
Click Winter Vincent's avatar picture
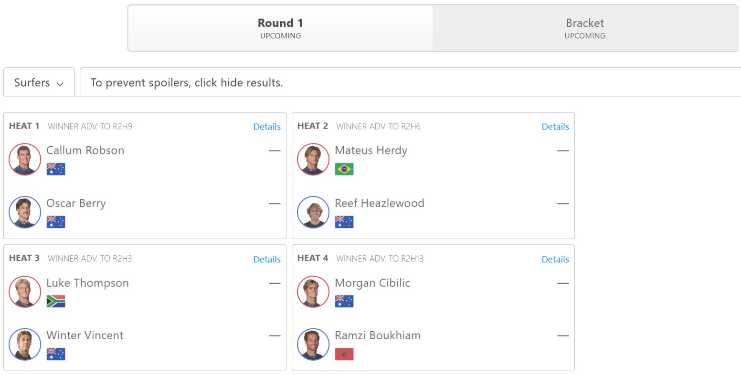[x=25, y=344]
